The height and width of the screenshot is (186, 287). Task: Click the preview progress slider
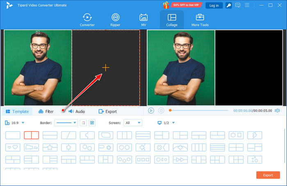(198, 110)
